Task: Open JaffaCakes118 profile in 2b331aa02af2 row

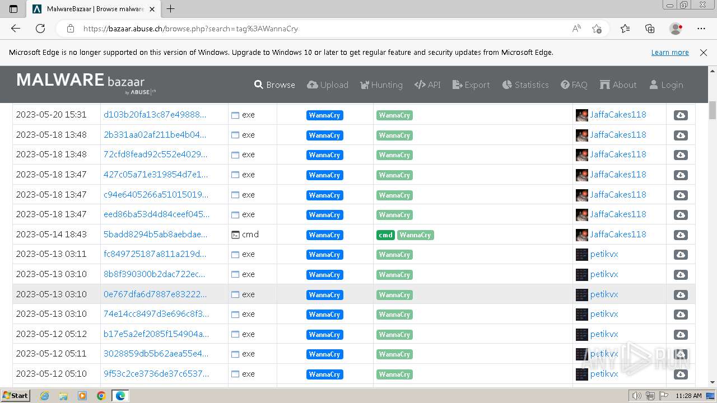Action: pos(618,135)
